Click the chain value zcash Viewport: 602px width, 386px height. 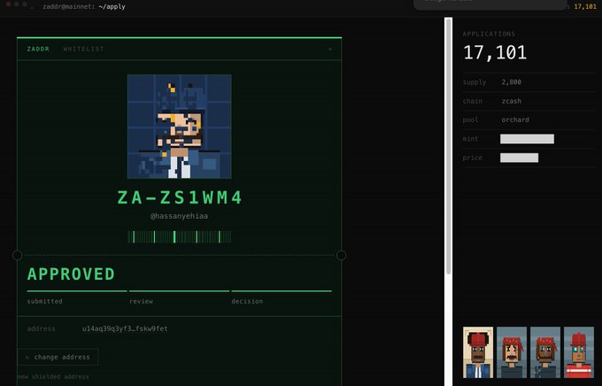pos(511,101)
